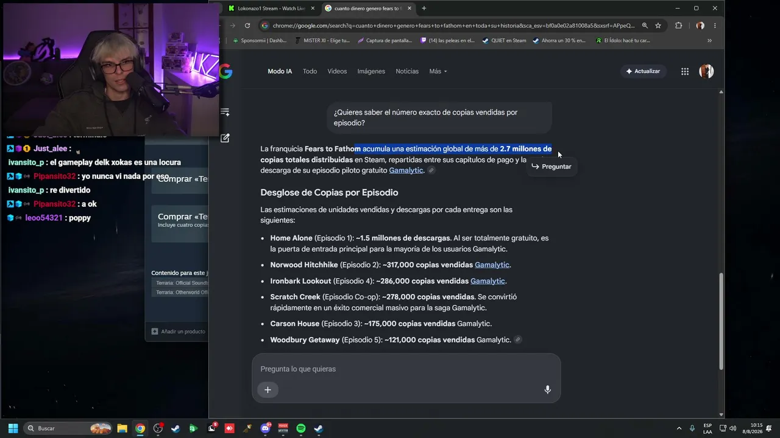Select the cuanto dinero genero fears tab
780x438 pixels.
pos(368,9)
